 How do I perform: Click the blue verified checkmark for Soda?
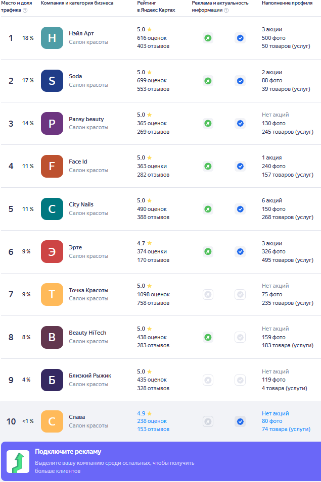tap(240, 81)
